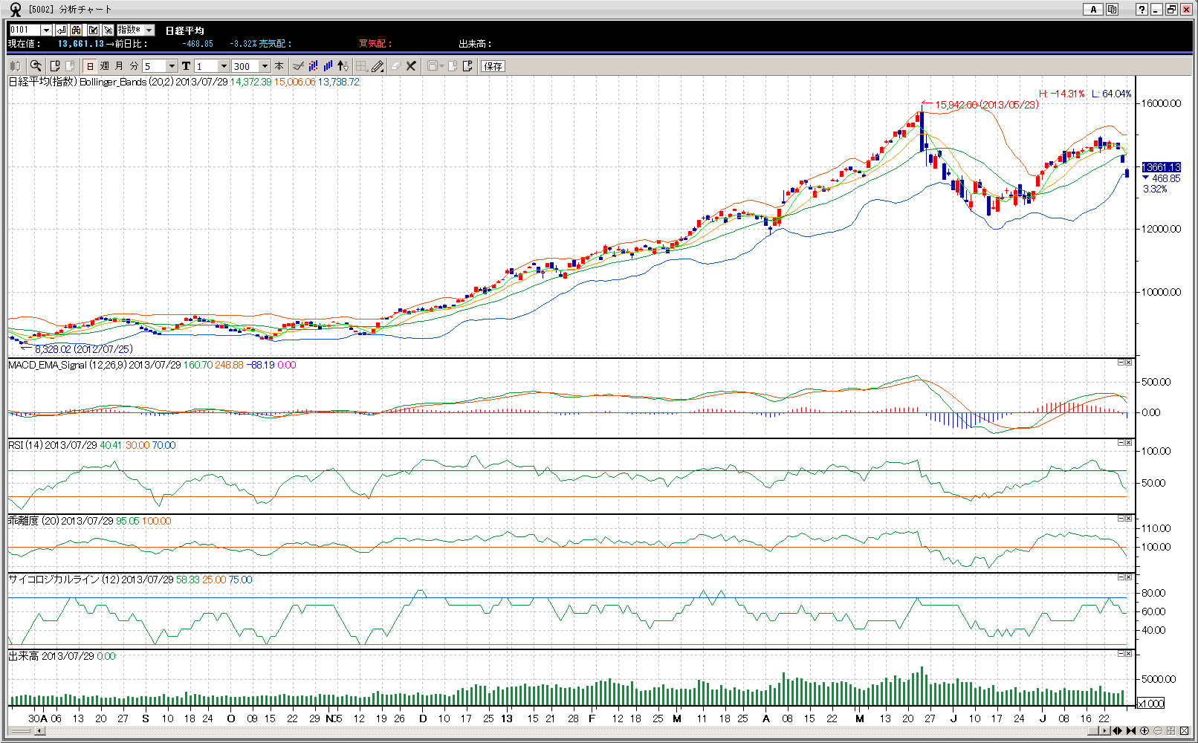
Task: Click the 保存 save button
Action: [493, 66]
